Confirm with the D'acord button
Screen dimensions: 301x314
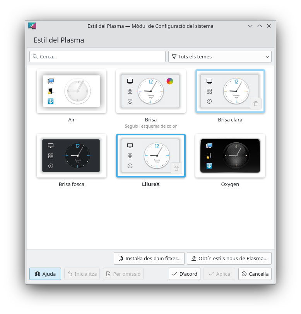(185, 274)
